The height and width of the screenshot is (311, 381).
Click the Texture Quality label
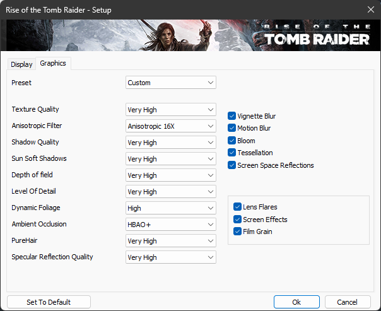click(x=35, y=109)
